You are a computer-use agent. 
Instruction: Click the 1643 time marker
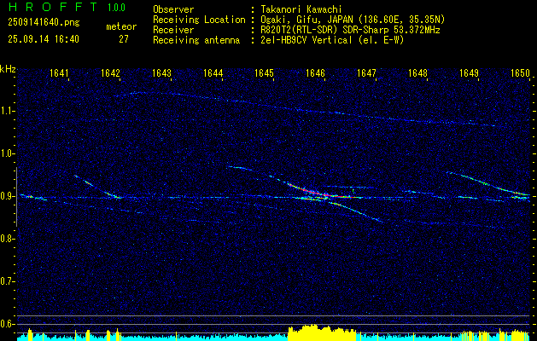[162, 74]
